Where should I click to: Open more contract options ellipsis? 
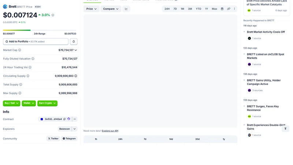[75, 119]
